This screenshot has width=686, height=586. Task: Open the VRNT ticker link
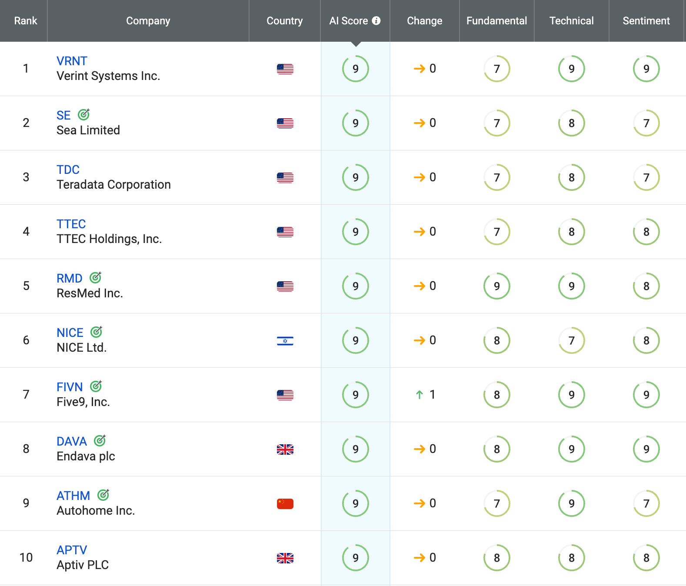pos(72,61)
